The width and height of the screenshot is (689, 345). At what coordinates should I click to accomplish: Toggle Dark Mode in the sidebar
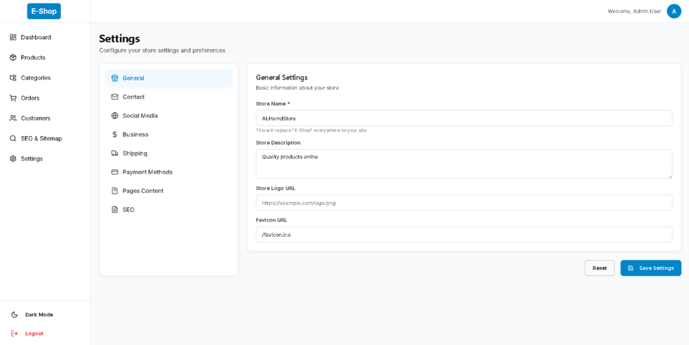pyautogui.click(x=38, y=315)
